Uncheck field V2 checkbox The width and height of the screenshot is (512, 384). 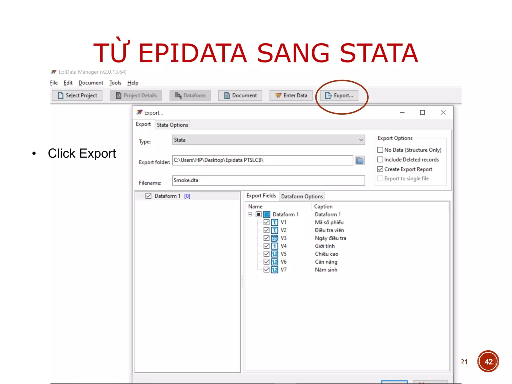[266, 230]
